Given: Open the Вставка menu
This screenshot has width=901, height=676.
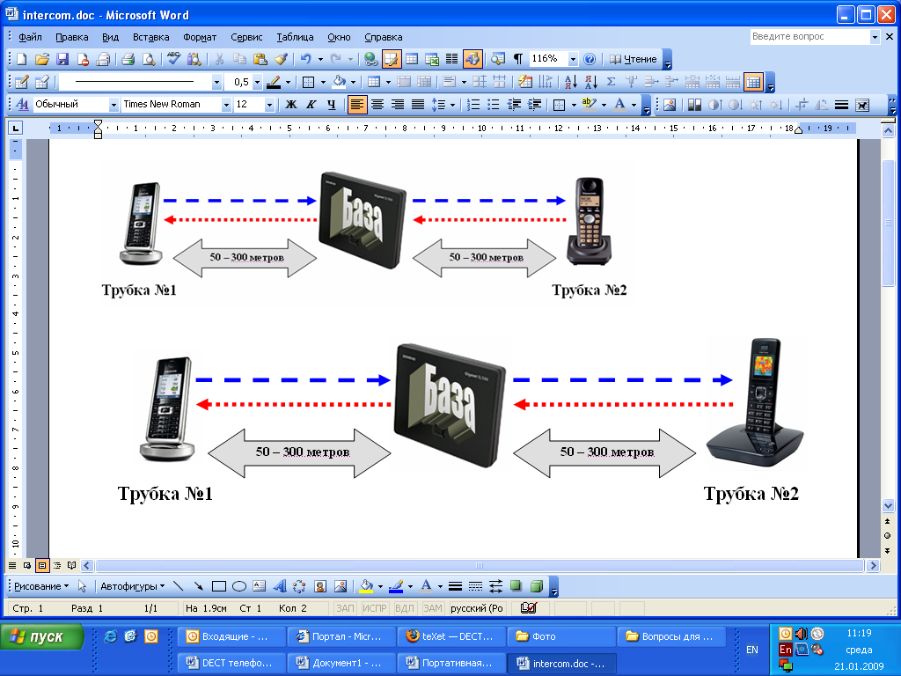Looking at the screenshot, I should pyautogui.click(x=151, y=37).
